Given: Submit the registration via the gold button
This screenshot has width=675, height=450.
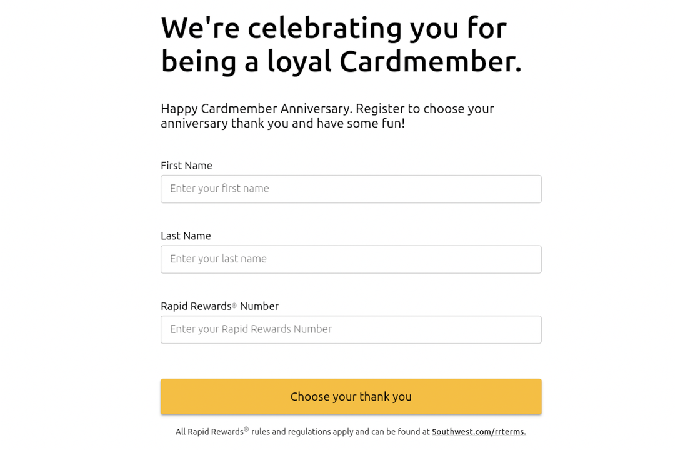Looking at the screenshot, I should click(351, 396).
